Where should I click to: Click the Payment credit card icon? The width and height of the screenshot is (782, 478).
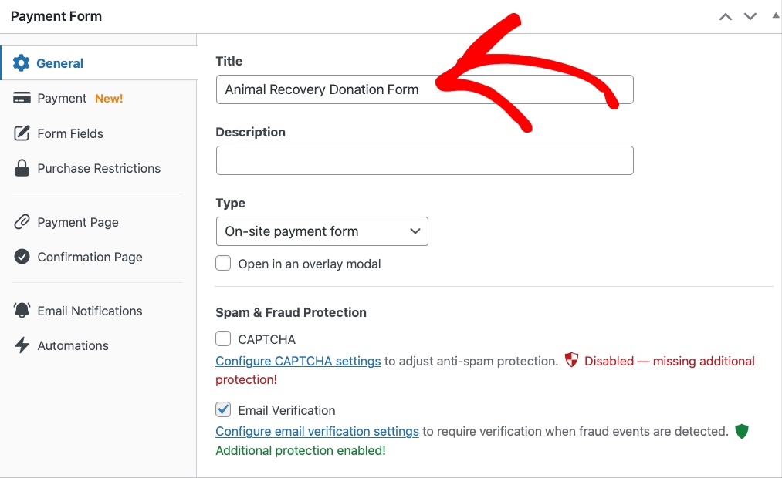click(x=22, y=98)
